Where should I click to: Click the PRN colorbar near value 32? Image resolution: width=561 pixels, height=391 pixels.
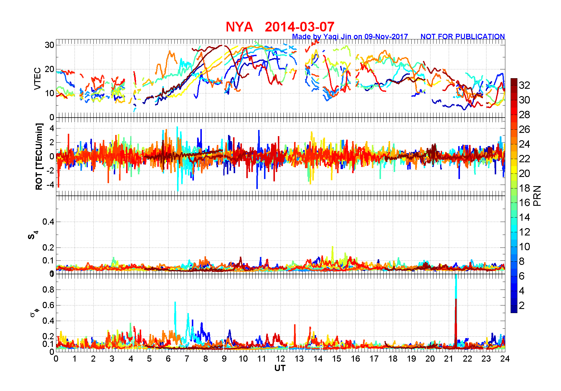point(514,85)
